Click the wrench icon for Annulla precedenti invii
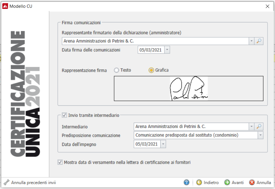This screenshot has width=275, height=189. (7, 182)
